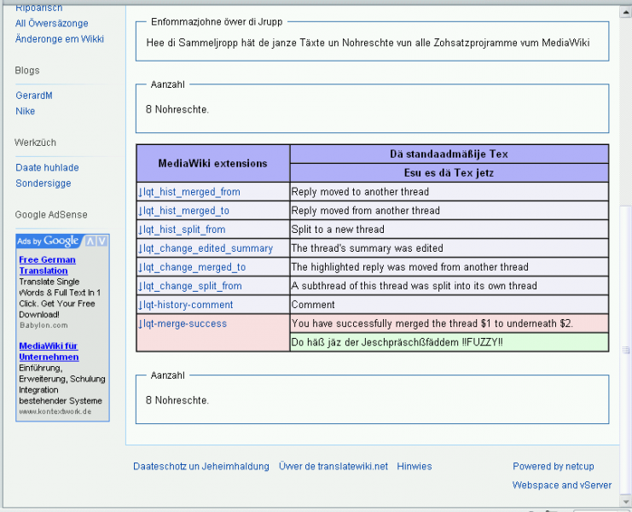This screenshot has height=512, width=632.
Task: Click 'Esu es dä Tex jetz' header
Action: click(449, 173)
